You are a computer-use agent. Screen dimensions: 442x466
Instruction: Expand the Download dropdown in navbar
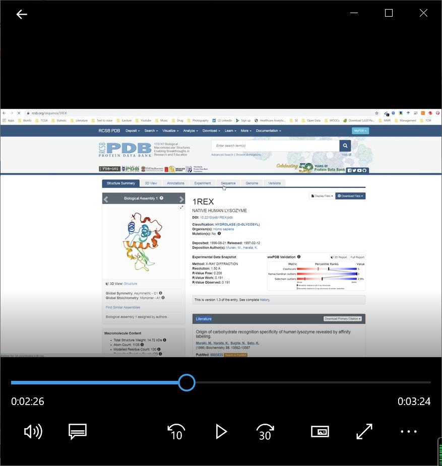[211, 131]
